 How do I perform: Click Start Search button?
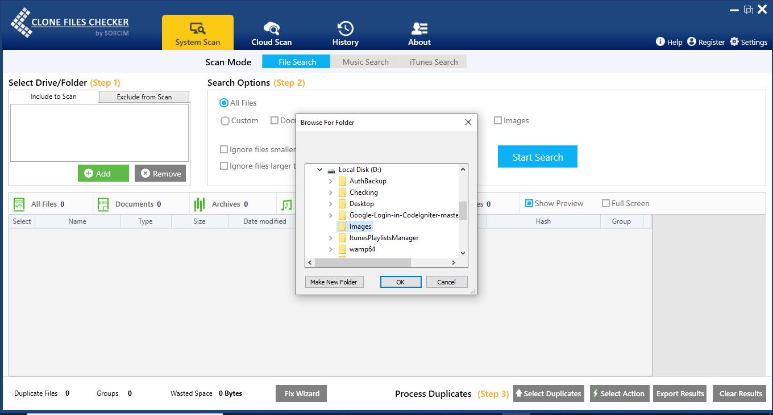[538, 157]
